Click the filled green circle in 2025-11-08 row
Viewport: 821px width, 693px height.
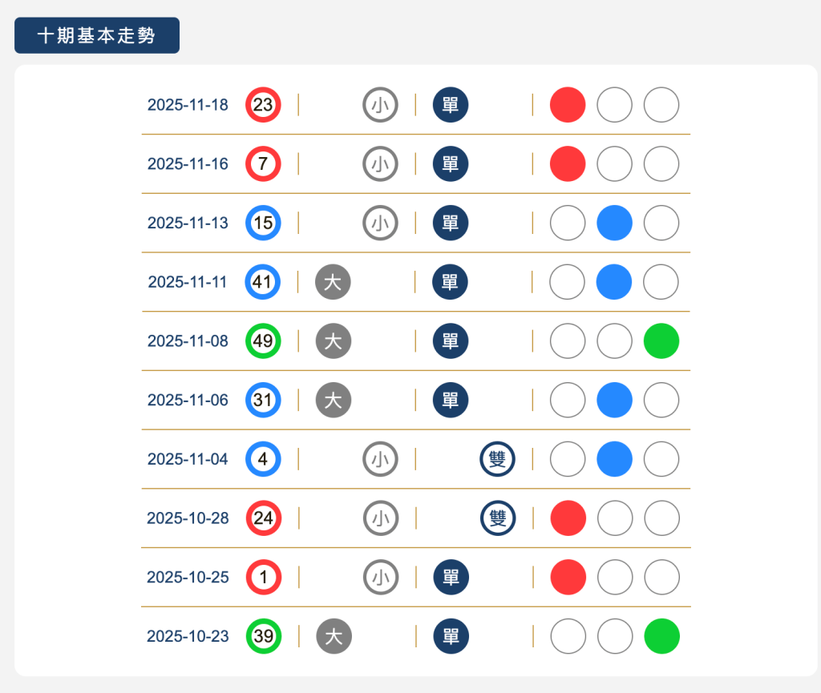[x=661, y=341]
